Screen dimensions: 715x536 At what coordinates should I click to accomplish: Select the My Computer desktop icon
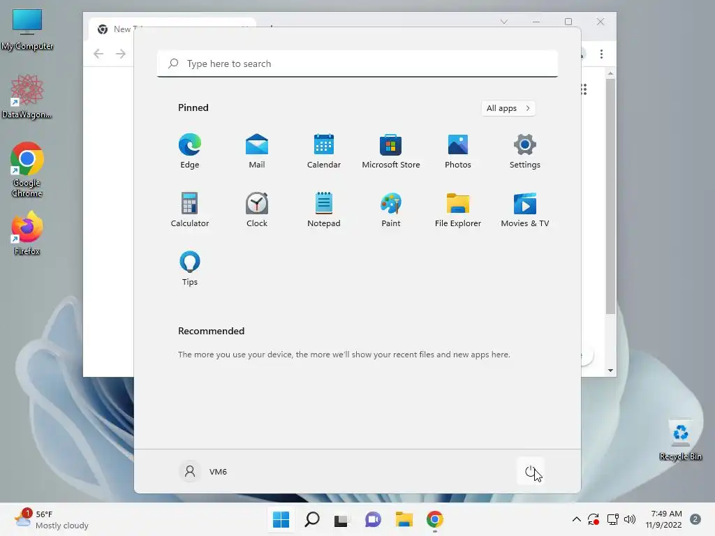pyautogui.click(x=27, y=29)
